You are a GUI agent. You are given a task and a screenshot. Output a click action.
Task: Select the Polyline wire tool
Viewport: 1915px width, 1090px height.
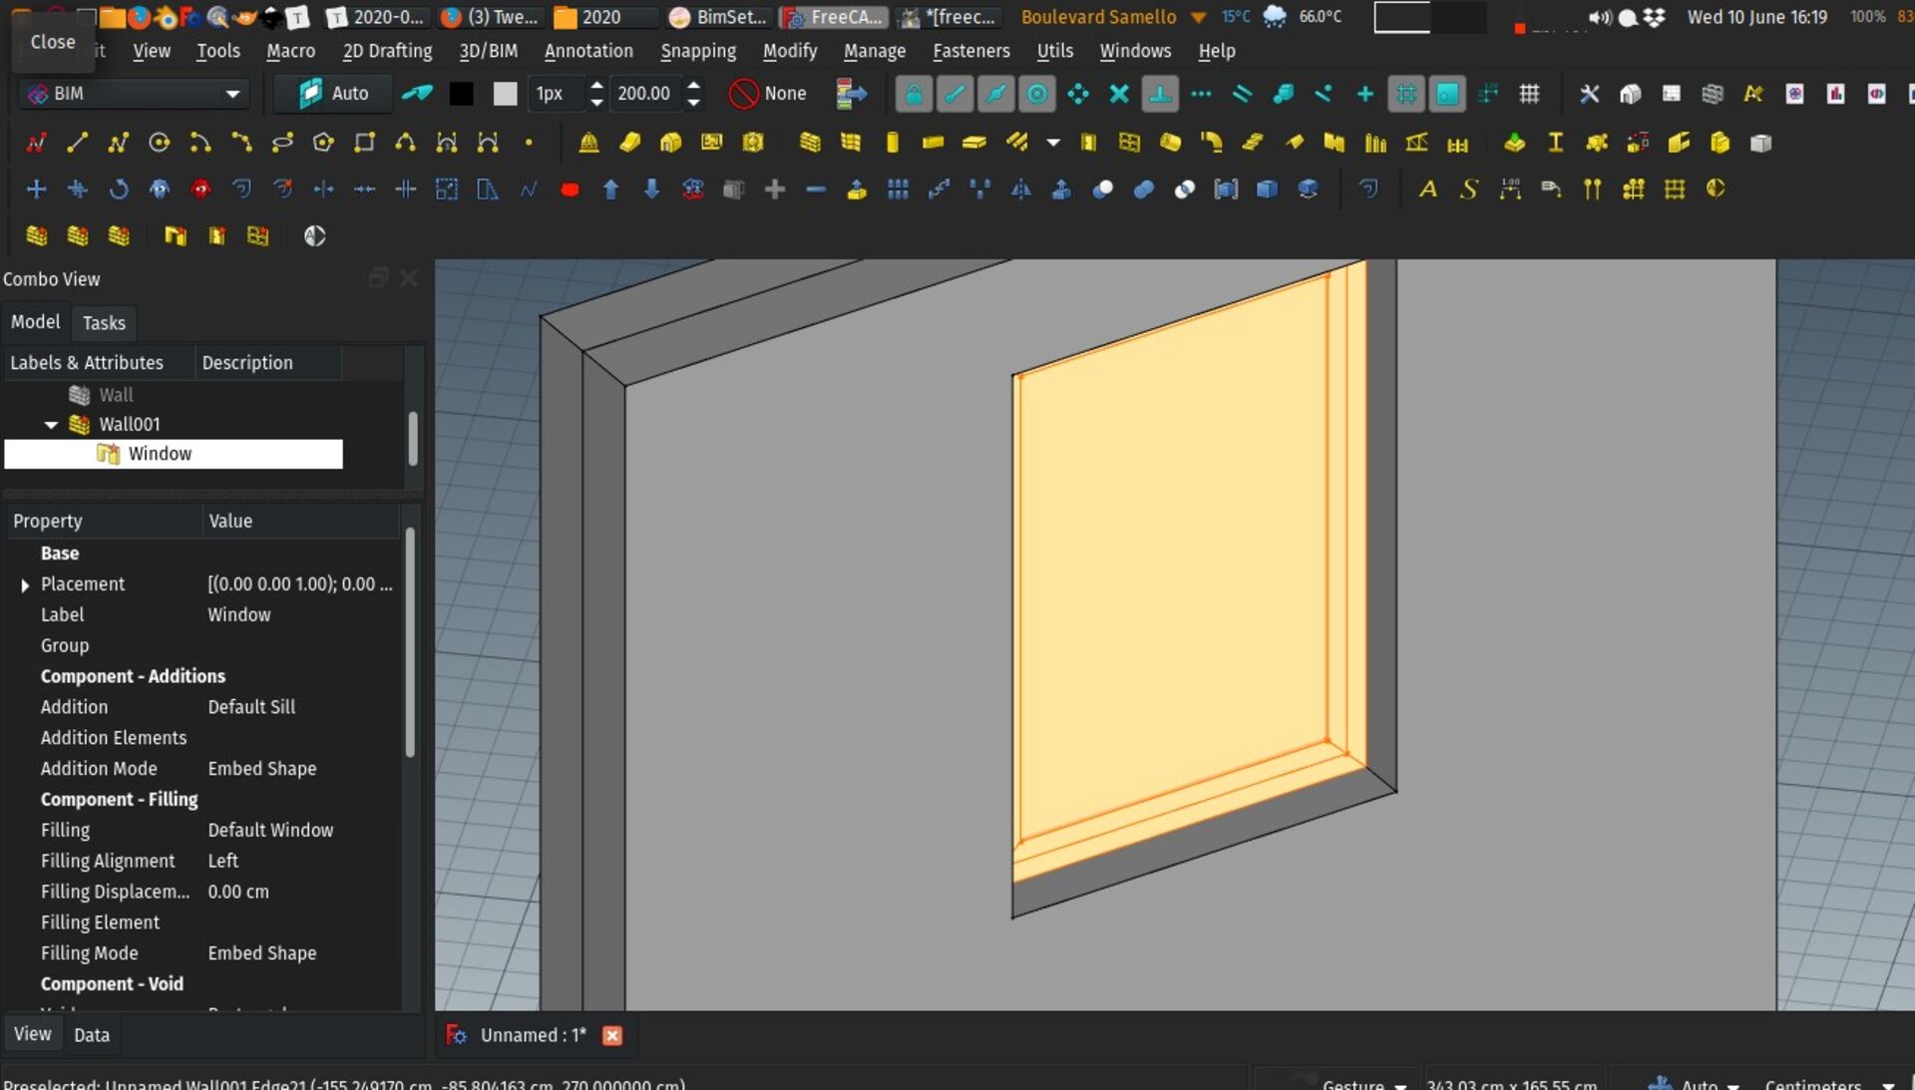click(118, 143)
